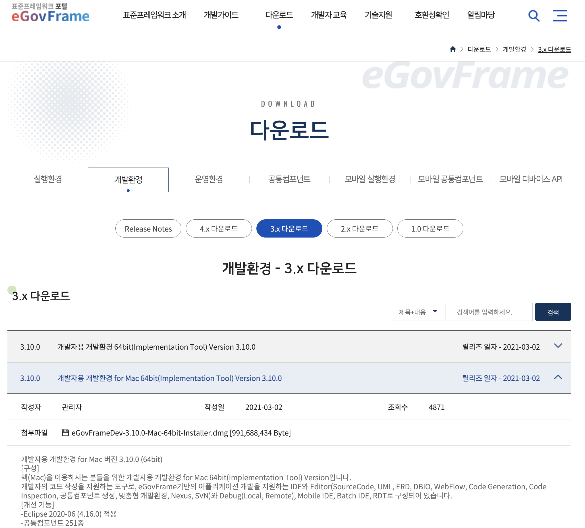585x528 pixels.
Task: Switch to the 모바일 디바이스 API tab
Action: pos(530,179)
